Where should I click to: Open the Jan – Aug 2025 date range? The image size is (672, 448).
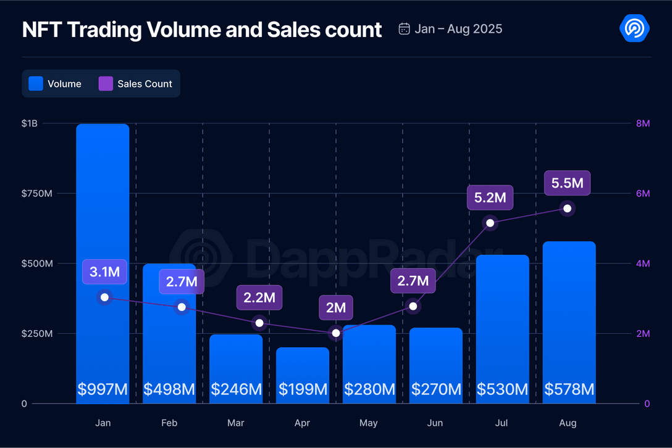pos(458,29)
